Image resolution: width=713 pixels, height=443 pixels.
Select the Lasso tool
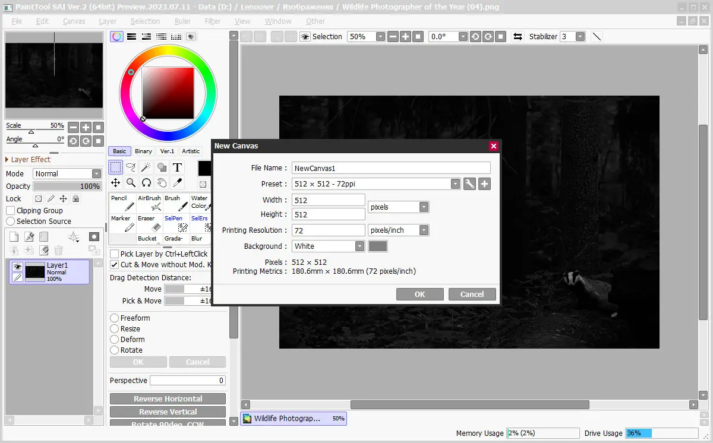(131, 167)
